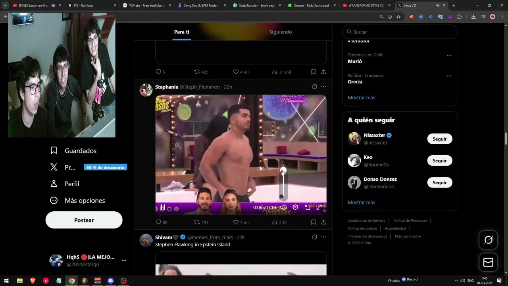Open the floating messages envelope button
This screenshot has height=286, width=508.
coord(488,263)
